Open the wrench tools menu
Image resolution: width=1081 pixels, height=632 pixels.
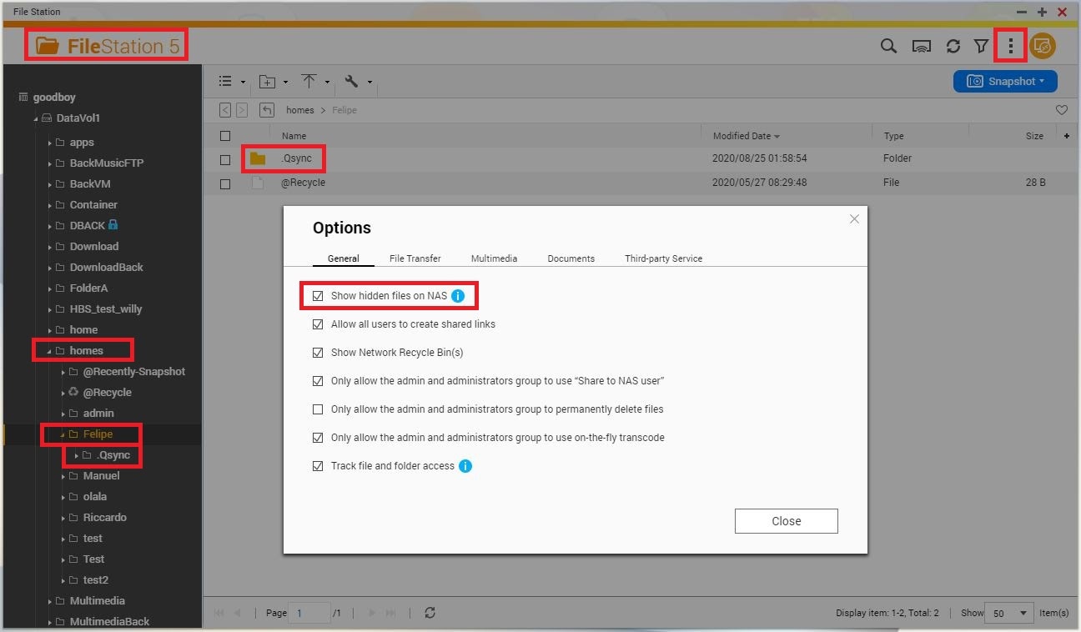[352, 82]
